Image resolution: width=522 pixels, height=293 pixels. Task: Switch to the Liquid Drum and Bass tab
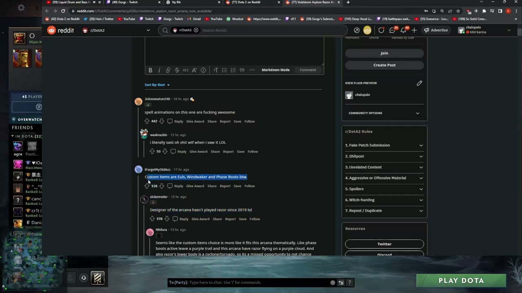pyautogui.click(x=73, y=2)
